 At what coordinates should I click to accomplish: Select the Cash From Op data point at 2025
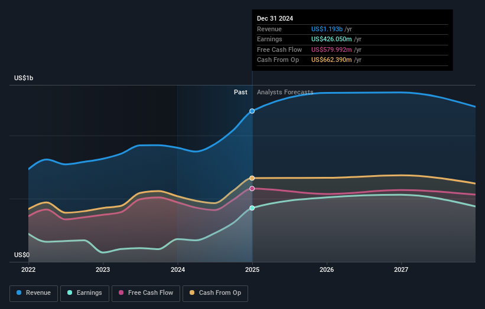(252, 178)
